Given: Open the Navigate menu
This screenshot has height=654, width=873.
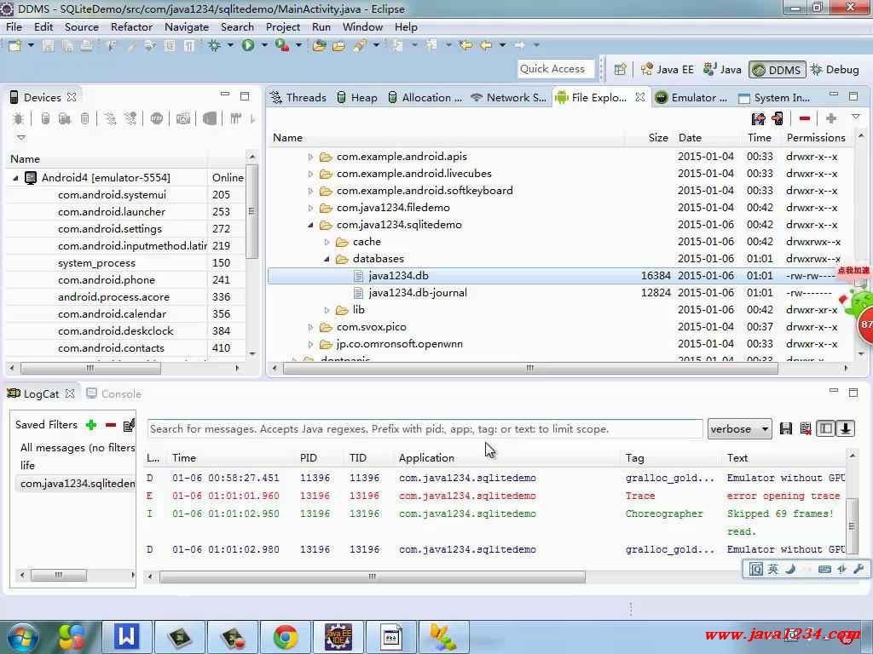Looking at the screenshot, I should (x=187, y=26).
